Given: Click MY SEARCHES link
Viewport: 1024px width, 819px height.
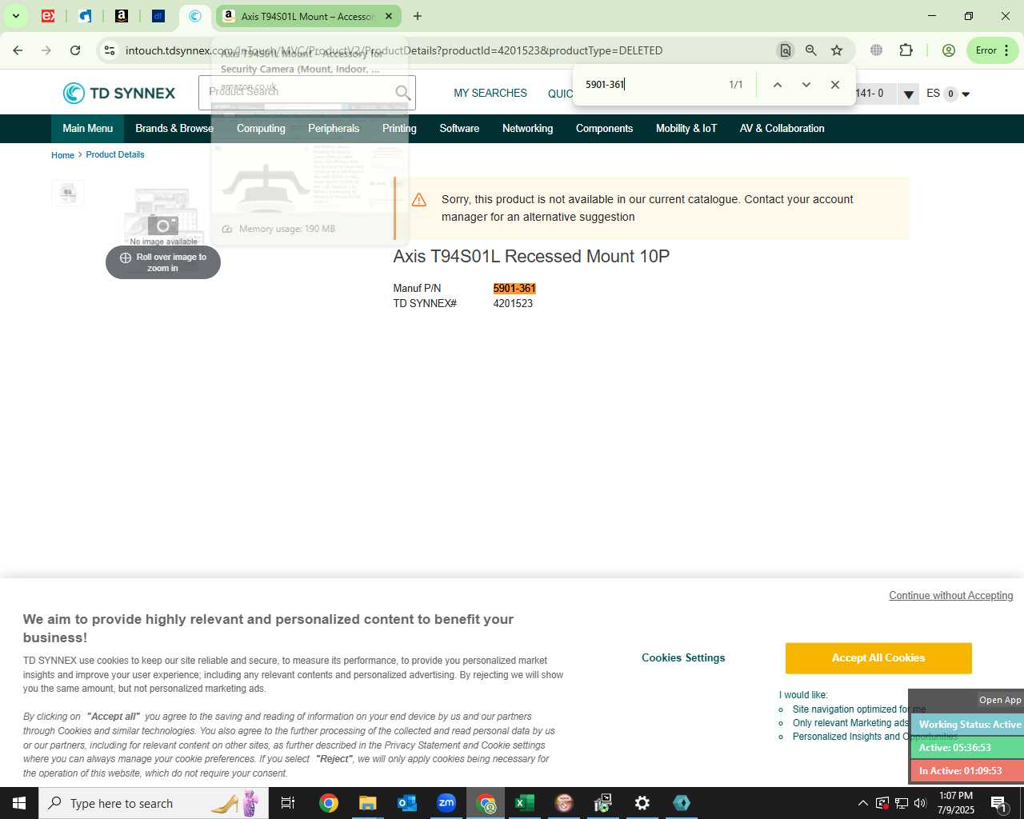Looking at the screenshot, I should (490, 94).
